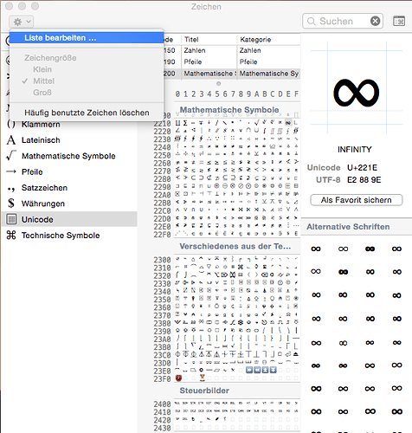The height and width of the screenshot is (433, 412).
Task: Open Technische Symbole category
Action: 61,236
